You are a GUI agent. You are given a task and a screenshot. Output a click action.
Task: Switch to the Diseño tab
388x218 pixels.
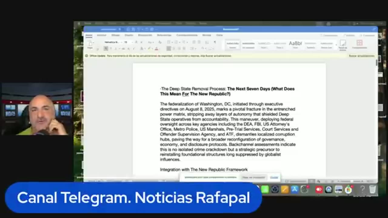pos(129,35)
